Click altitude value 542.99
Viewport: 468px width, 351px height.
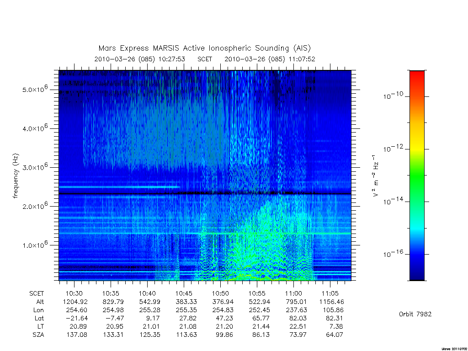point(150,302)
